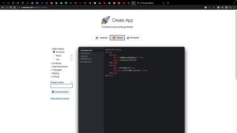
Task: Open the Chrome three-dot menu
Action: (234, 7)
